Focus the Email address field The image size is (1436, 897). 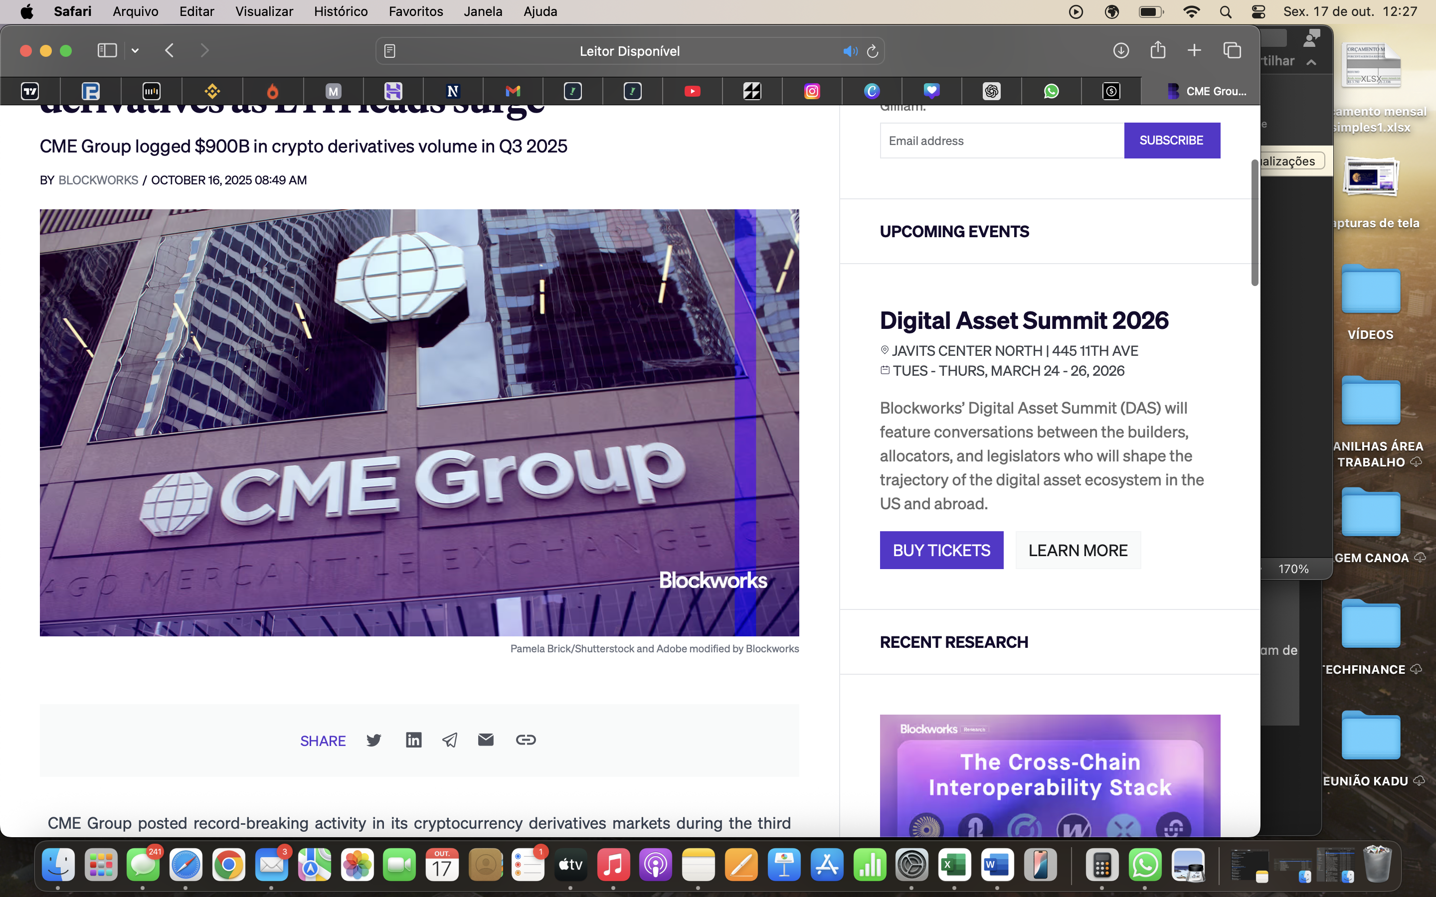click(1002, 141)
